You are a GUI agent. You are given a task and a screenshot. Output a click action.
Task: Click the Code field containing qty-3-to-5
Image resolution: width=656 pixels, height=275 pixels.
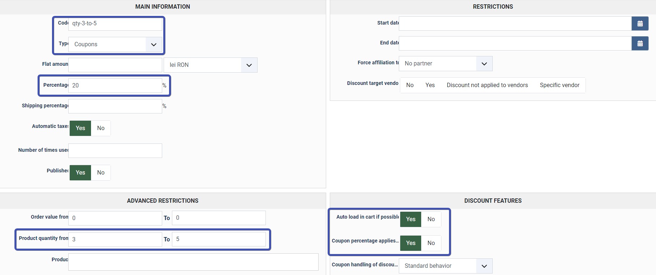[115, 24]
